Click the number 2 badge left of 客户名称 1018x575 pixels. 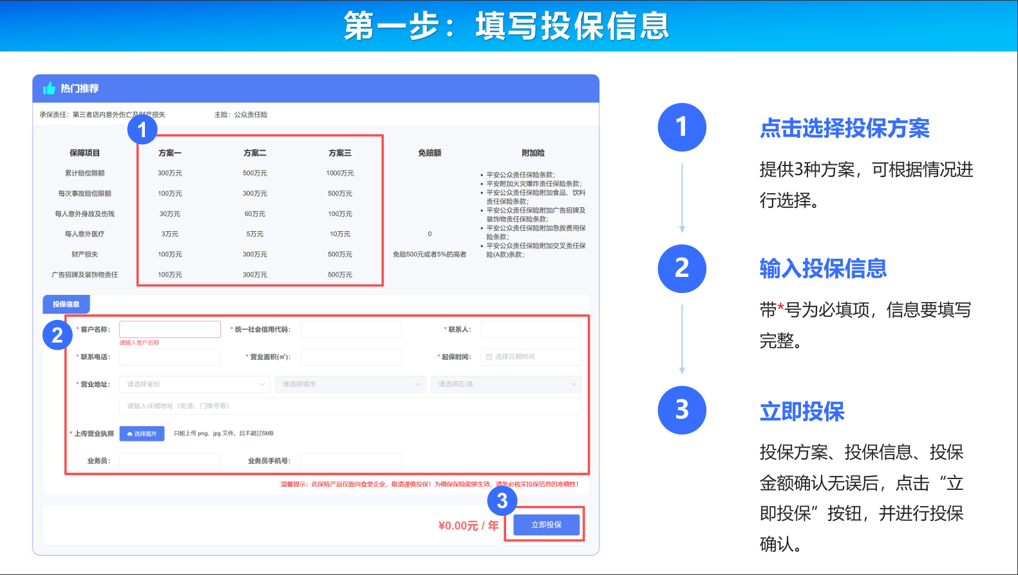click(57, 335)
